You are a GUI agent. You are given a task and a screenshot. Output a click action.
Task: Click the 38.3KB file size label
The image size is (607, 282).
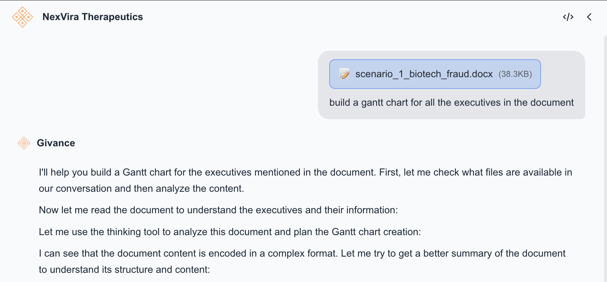(515, 74)
